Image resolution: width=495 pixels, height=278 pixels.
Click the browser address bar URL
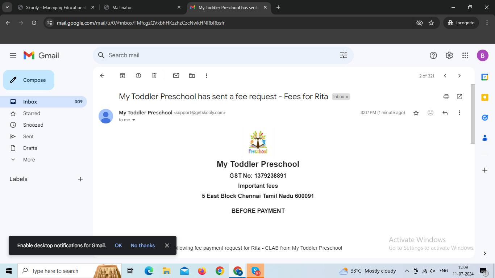pyautogui.click(x=141, y=23)
